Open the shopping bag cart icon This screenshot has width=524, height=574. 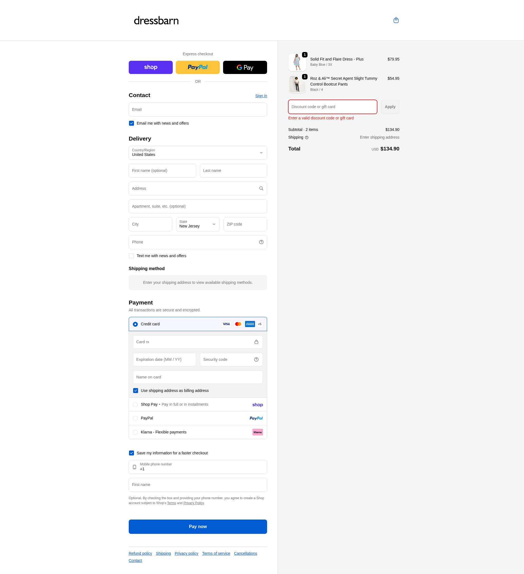tap(396, 20)
